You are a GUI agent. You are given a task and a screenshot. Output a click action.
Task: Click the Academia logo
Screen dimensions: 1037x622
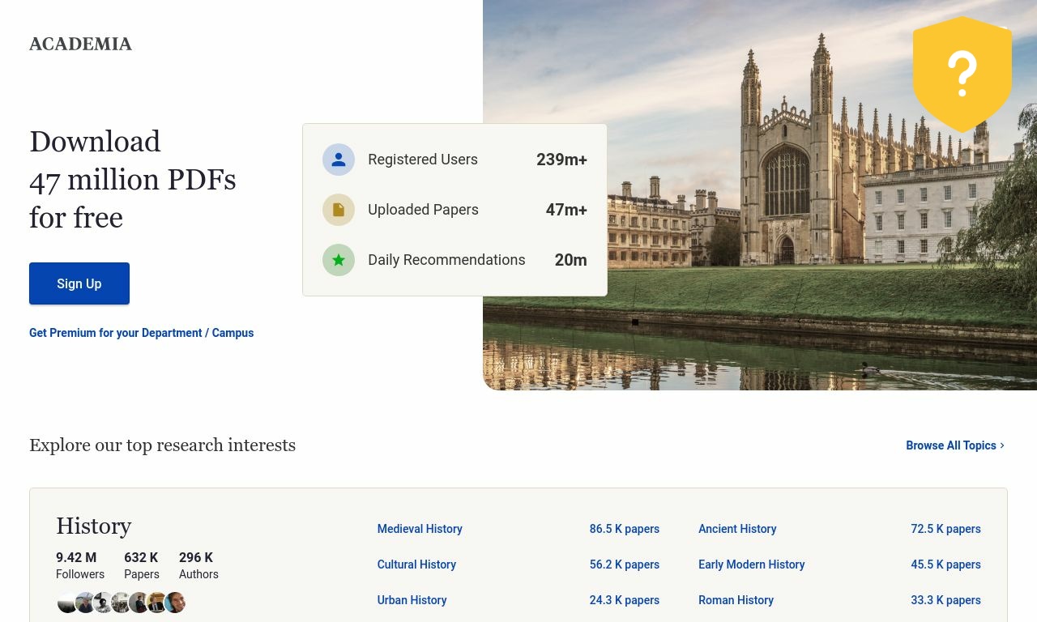(x=80, y=44)
